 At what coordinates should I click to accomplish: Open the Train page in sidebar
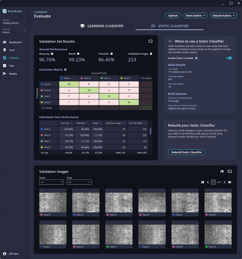[x=12, y=50]
